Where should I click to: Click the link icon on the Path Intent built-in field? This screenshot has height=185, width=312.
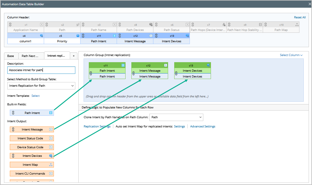click(x=13, y=113)
